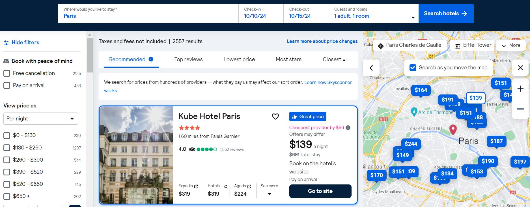
Task: Check the $390 - $520 price range
Action: point(7,172)
